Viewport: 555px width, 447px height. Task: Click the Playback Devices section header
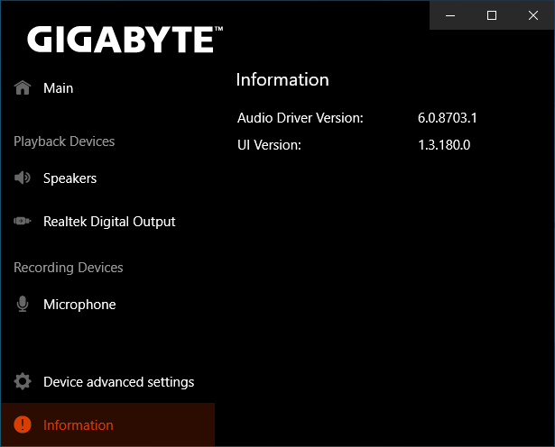[64, 141]
